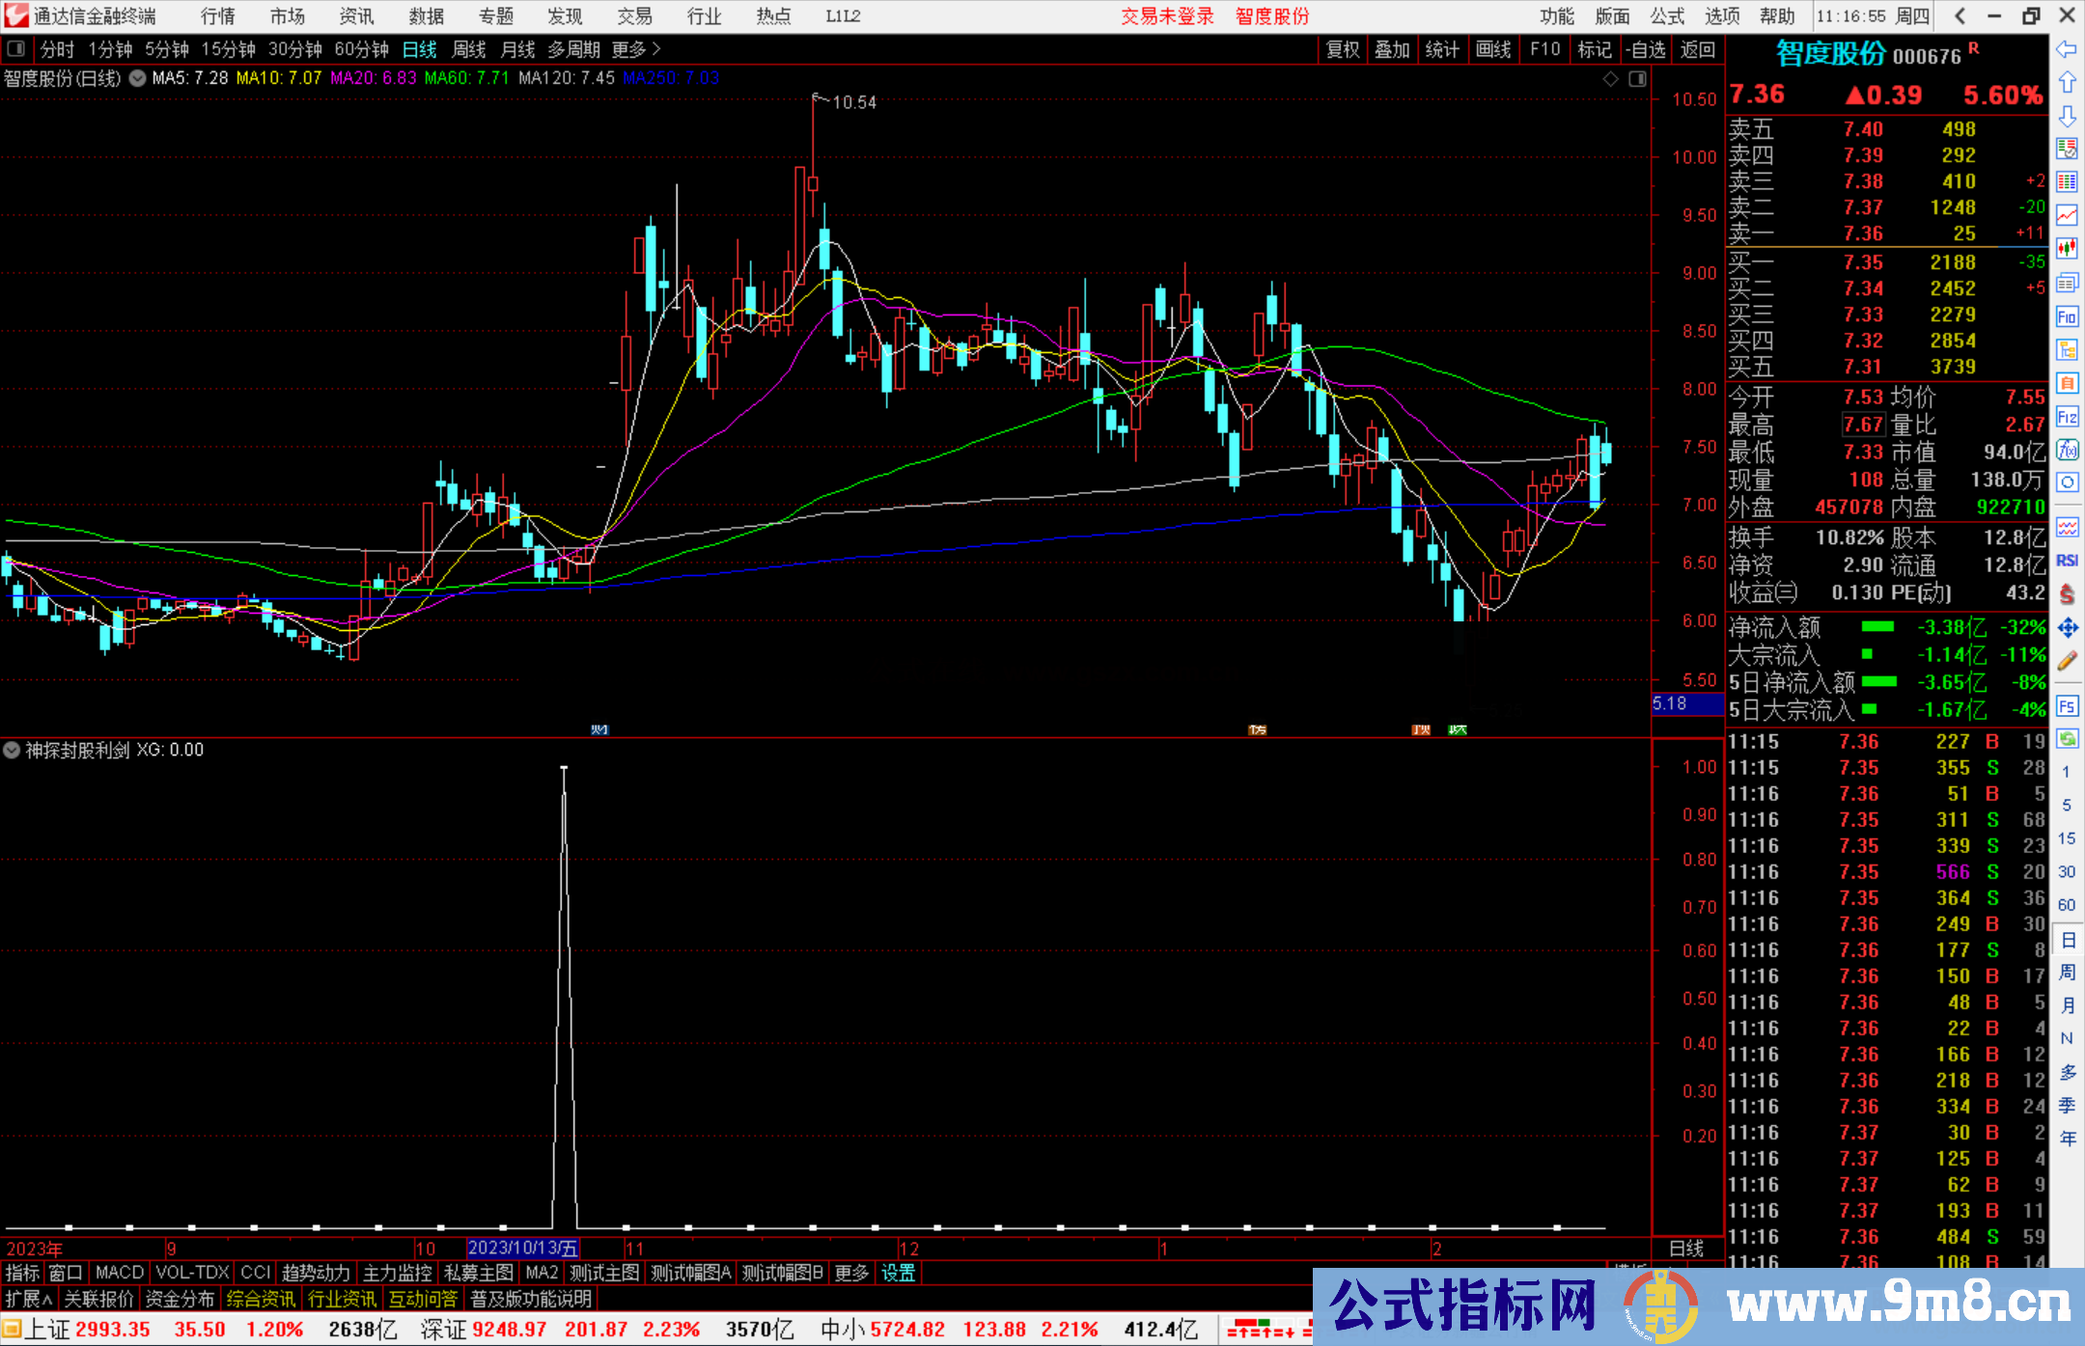Expand the 神探封股利剑 indicator dropdown
The width and height of the screenshot is (2085, 1346).
pyautogui.click(x=12, y=750)
